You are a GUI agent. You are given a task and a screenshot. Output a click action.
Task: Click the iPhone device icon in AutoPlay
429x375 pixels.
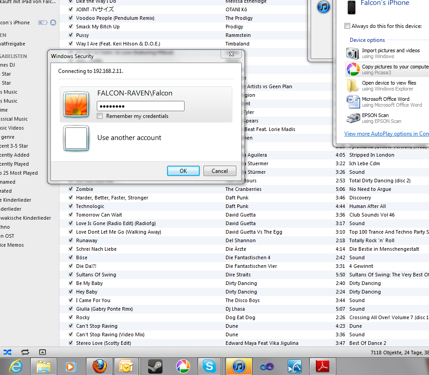pos(352,7)
